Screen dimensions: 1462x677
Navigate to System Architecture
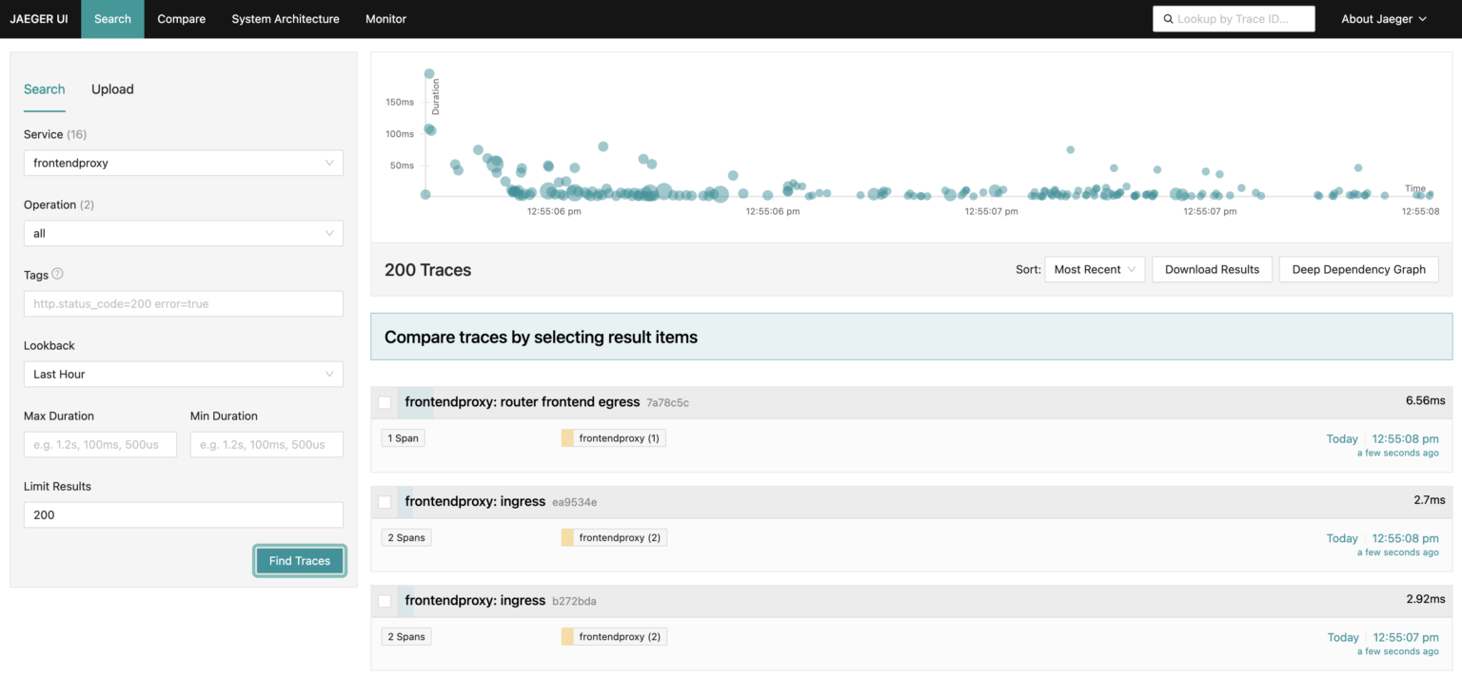285,18
